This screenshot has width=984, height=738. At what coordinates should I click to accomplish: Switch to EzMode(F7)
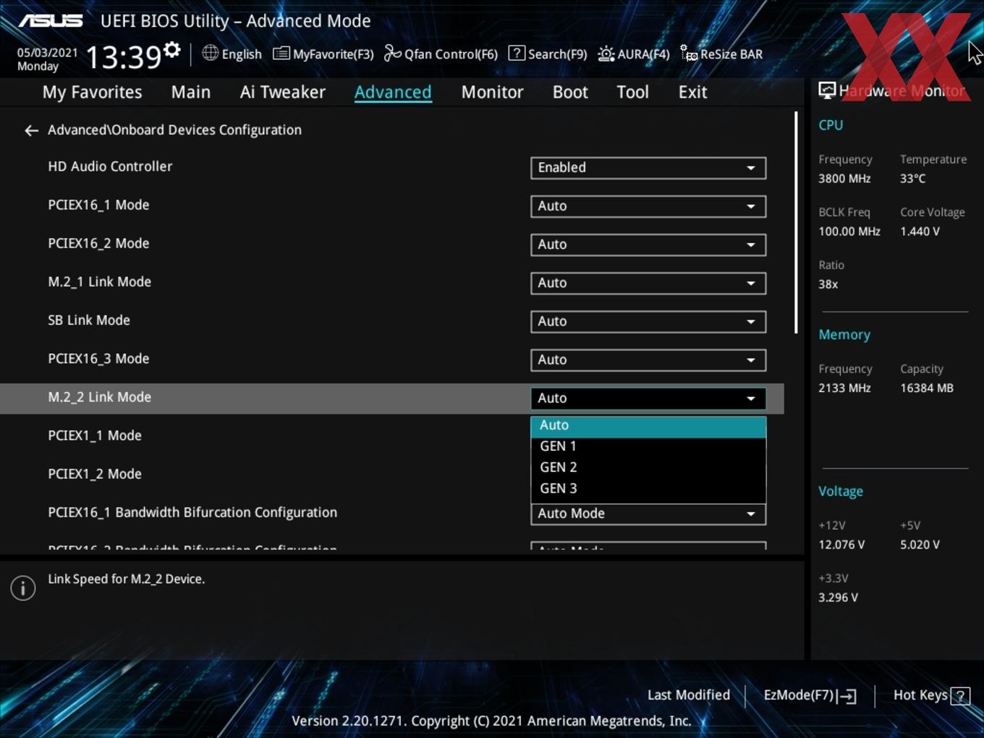(x=810, y=695)
